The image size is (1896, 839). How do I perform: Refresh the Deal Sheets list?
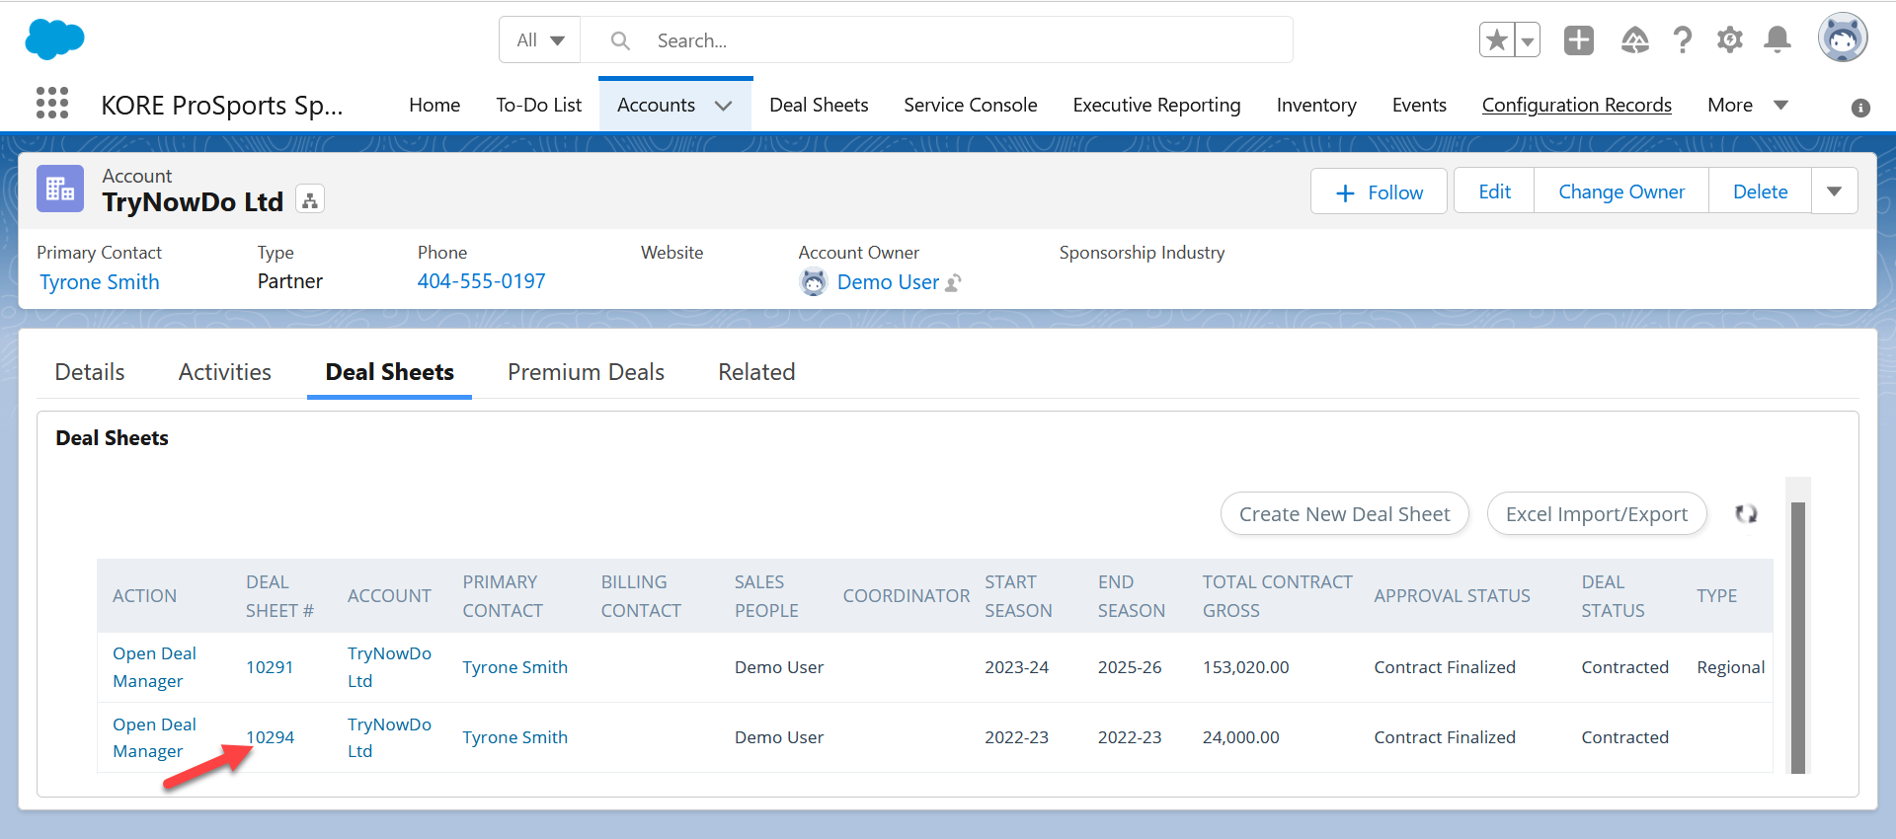[1746, 513]
